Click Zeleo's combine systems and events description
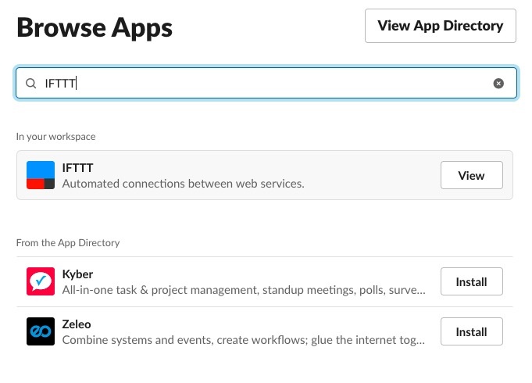532x383 pixels. pyautogui.click(x=244, y=341)
